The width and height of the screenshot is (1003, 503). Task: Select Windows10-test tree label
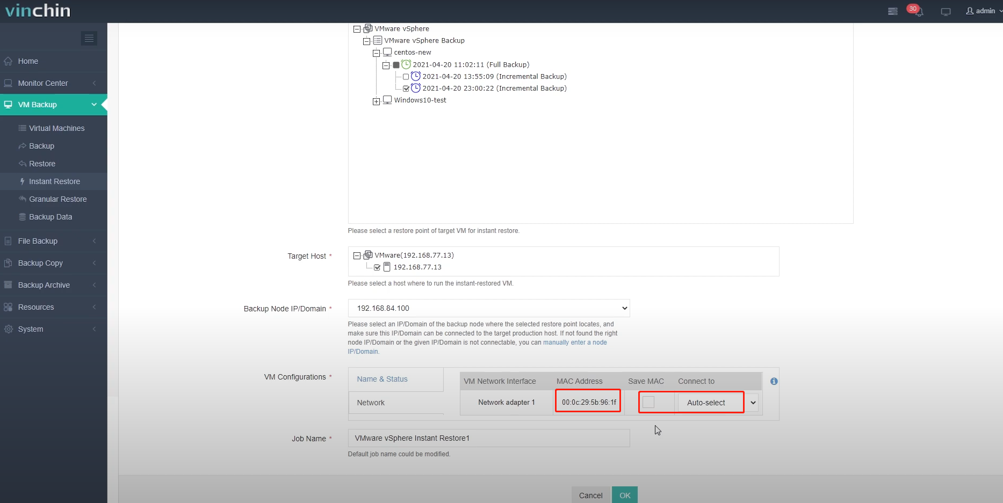[420, 100]
